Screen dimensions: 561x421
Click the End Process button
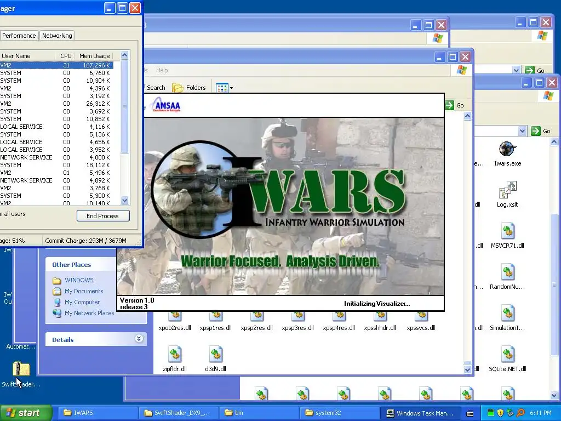[103, 216]
